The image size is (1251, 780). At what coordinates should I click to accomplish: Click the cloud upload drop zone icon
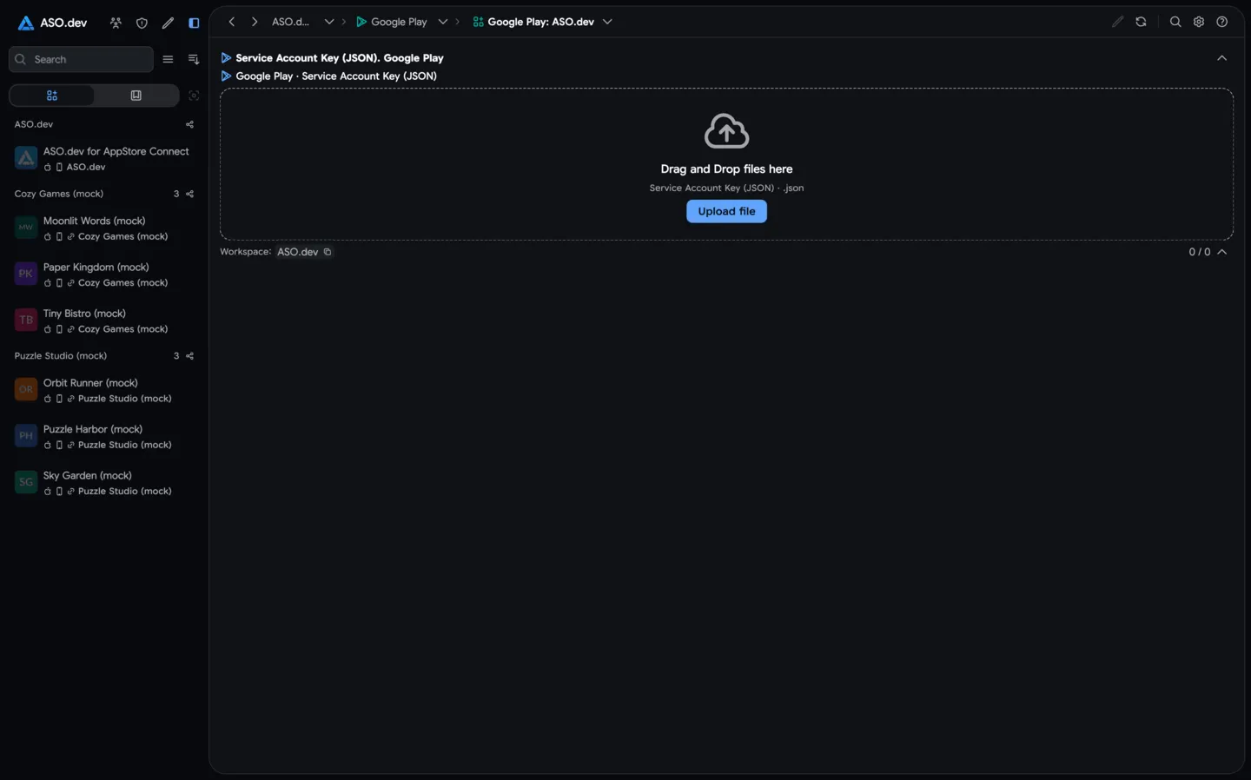pos(726,131)
